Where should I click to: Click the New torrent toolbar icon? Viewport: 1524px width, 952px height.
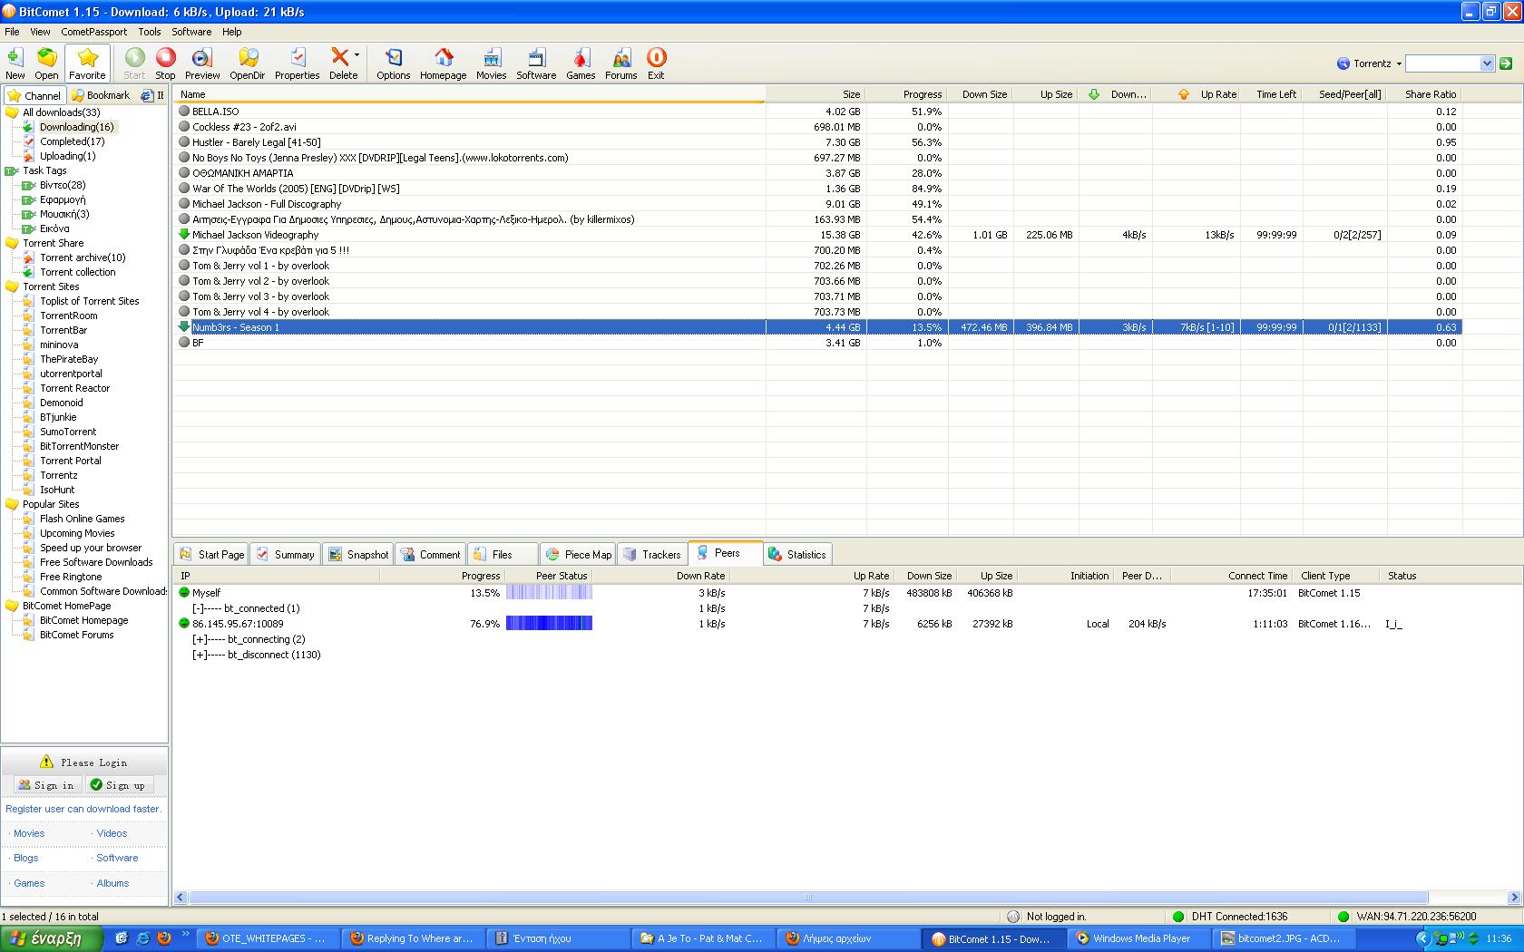coord(15,63)
